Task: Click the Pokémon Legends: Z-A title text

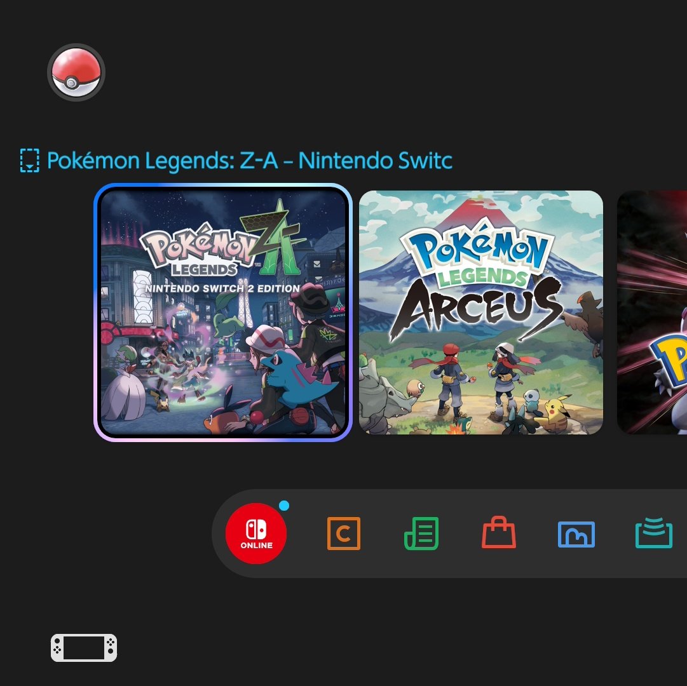Action: (x=249, y=160)
